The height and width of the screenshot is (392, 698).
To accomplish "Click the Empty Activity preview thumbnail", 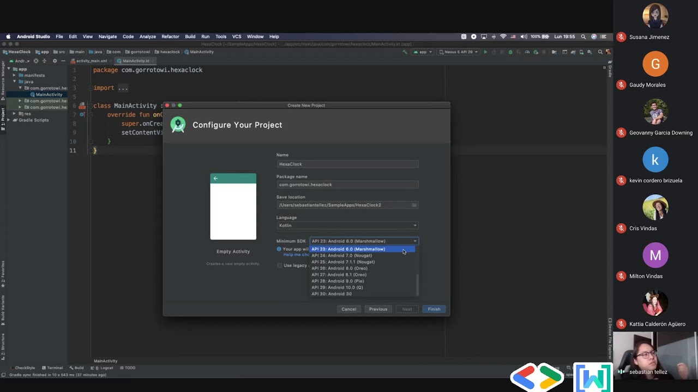I will [x=233, y=206].
